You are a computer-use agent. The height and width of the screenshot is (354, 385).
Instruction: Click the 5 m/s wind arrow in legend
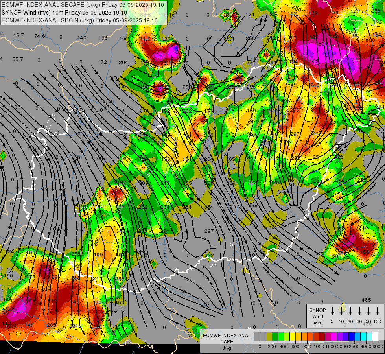tap(332, 311)
